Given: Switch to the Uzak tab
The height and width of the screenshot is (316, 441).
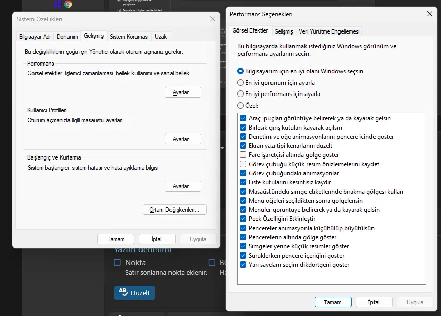Looking at the screenshot, I should (x=161, y=37).
